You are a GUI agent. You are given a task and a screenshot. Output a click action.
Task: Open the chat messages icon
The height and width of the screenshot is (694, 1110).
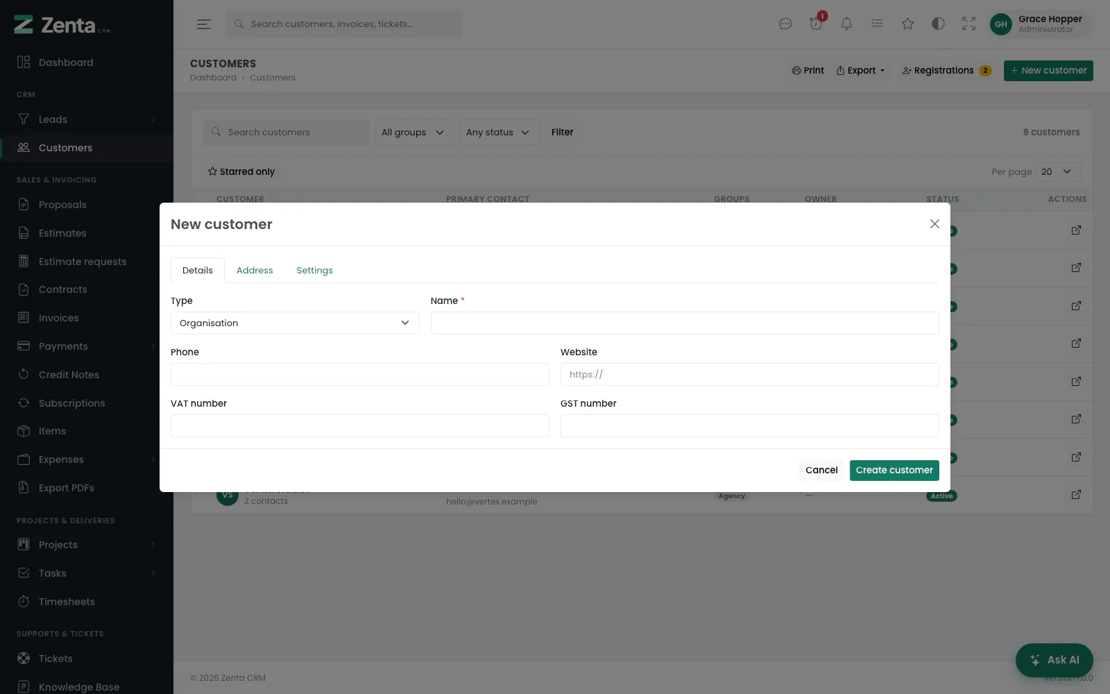click(785, 24)
